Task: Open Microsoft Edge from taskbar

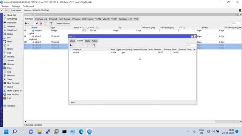Action: [x=81, y=132]
